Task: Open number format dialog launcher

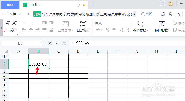Action: pyautogui.click(x=149, y=35)
